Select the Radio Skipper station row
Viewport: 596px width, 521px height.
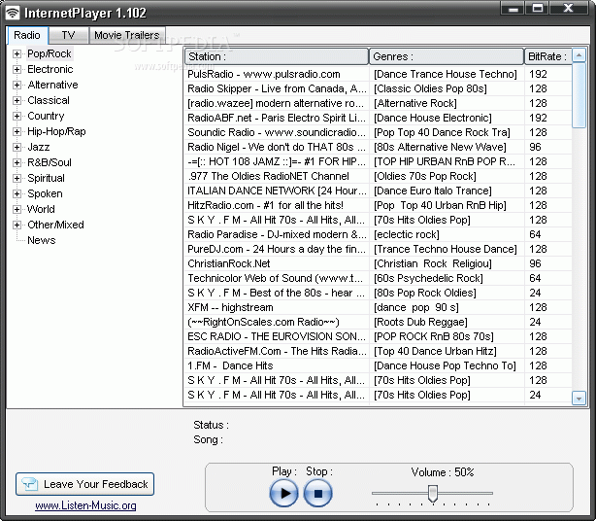[379, 88]
